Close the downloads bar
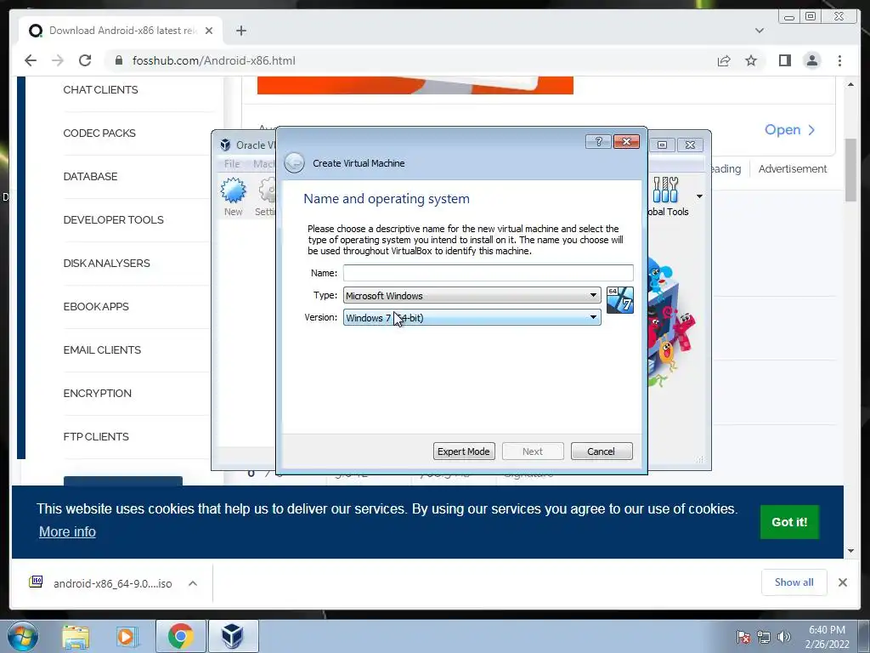 842,582
